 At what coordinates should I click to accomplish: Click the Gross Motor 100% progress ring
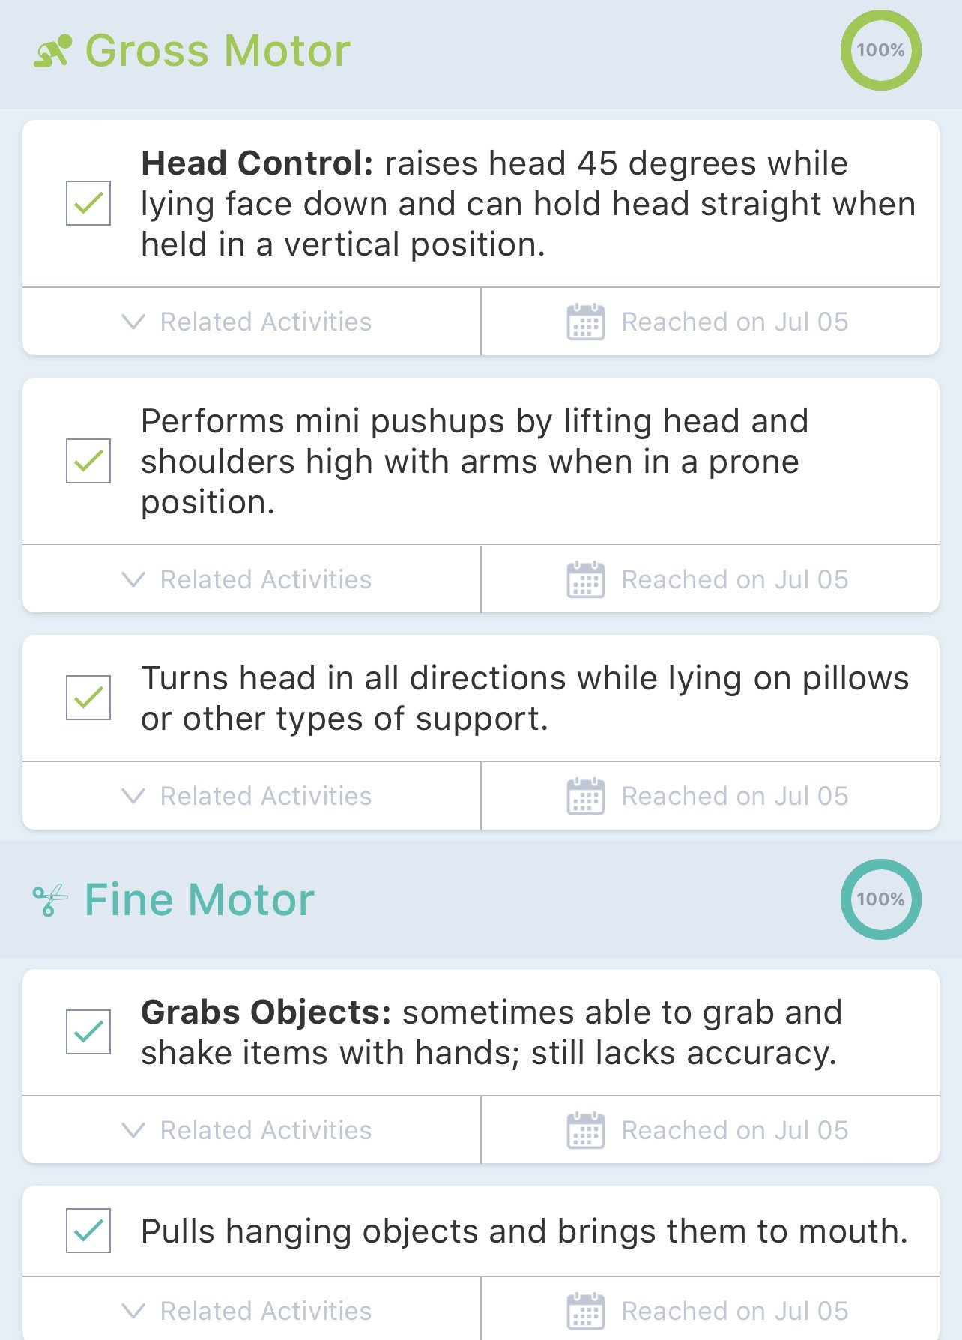tap(880, 50)
